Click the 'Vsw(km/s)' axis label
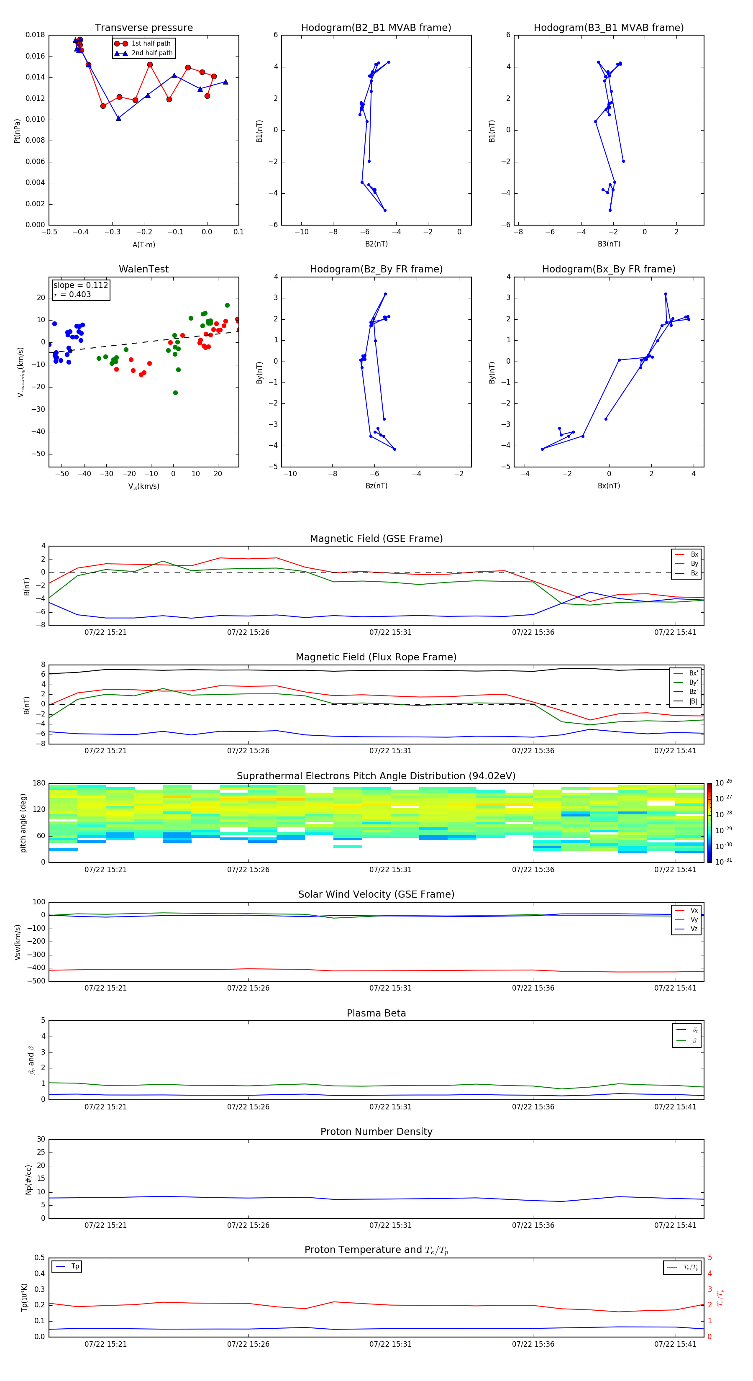This screenshot has height=1381, width=753. (17, 942)
